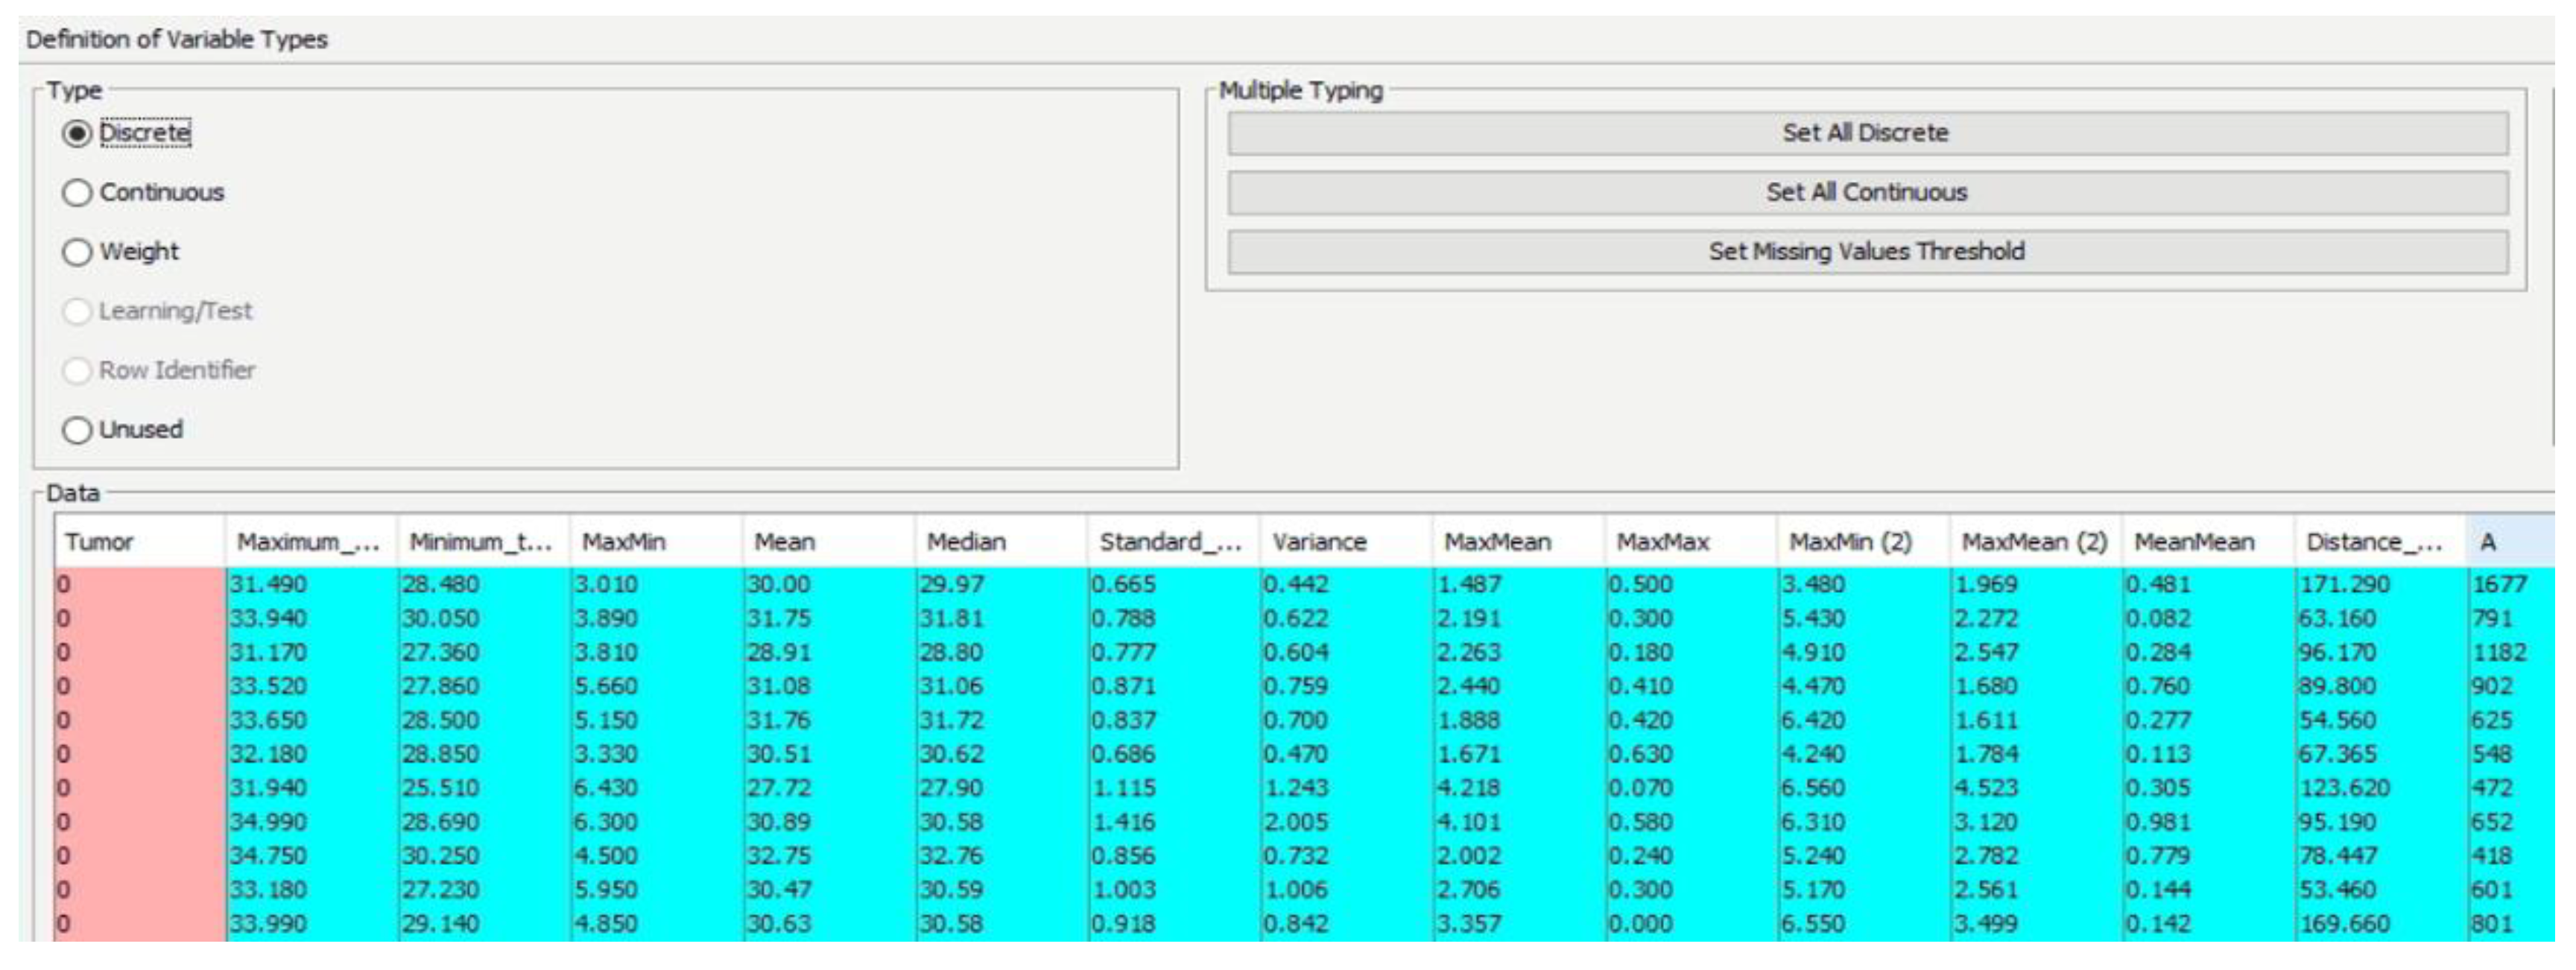
Task: Select the Discrete radio button
Action: pos(78,133)
